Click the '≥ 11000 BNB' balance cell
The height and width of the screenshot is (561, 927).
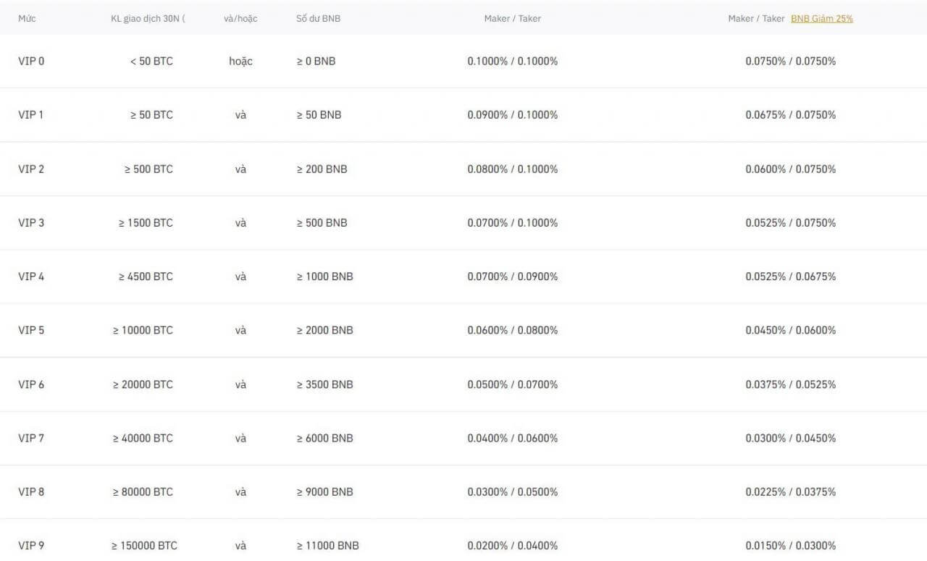tap(327, 546)
